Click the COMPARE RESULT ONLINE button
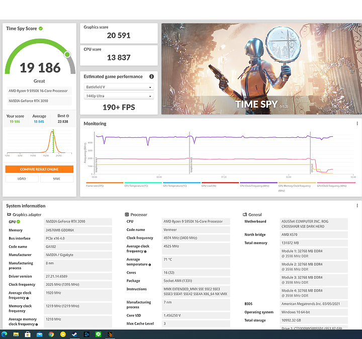Screen dimensions: 362x339 (x=39, y=169)
